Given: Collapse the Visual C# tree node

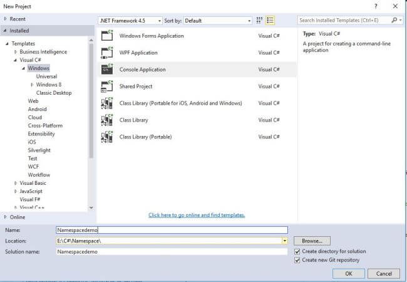Looking at the screenshot, I should point(15,60).
